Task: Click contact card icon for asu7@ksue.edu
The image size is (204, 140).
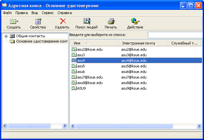Action: click(x=74, y=77)
